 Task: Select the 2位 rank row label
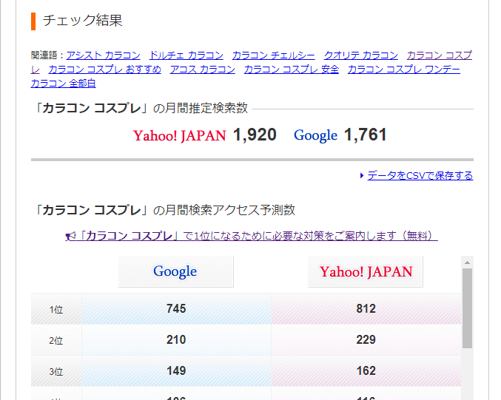56,340
